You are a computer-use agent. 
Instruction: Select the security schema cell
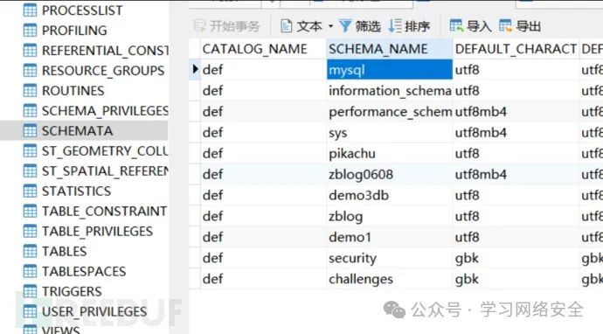[x=390, y=258]
